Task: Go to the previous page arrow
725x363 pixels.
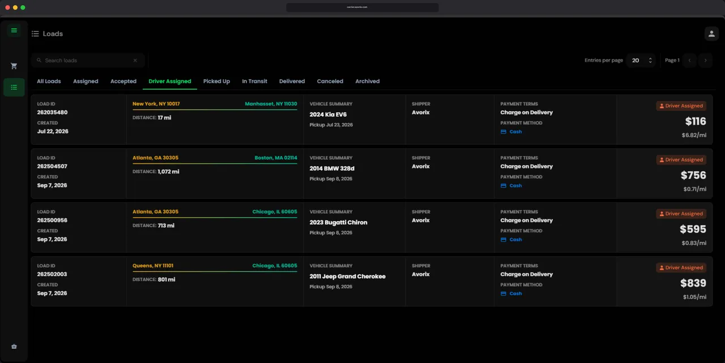Action: 689,60
